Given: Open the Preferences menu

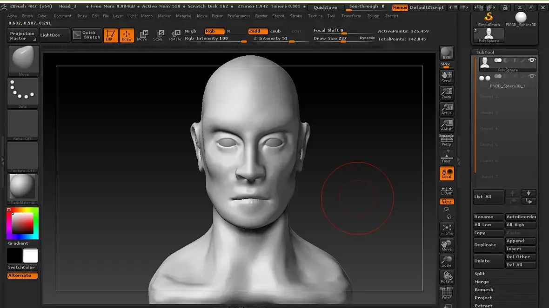Looking at the screenshot, I should 239,16.
